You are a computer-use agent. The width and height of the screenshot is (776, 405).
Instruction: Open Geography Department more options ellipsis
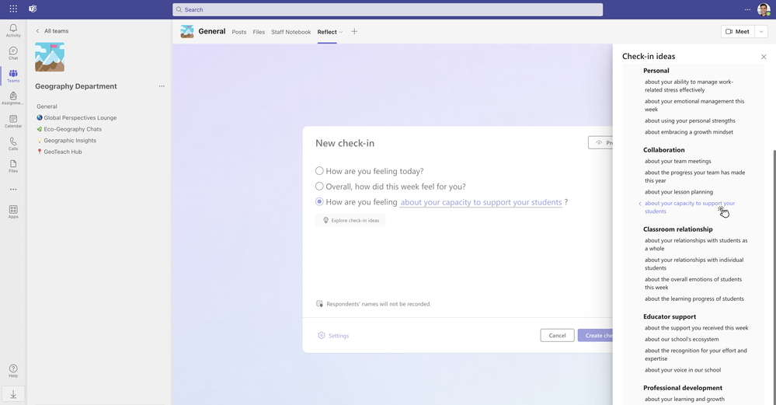point(162,86)
